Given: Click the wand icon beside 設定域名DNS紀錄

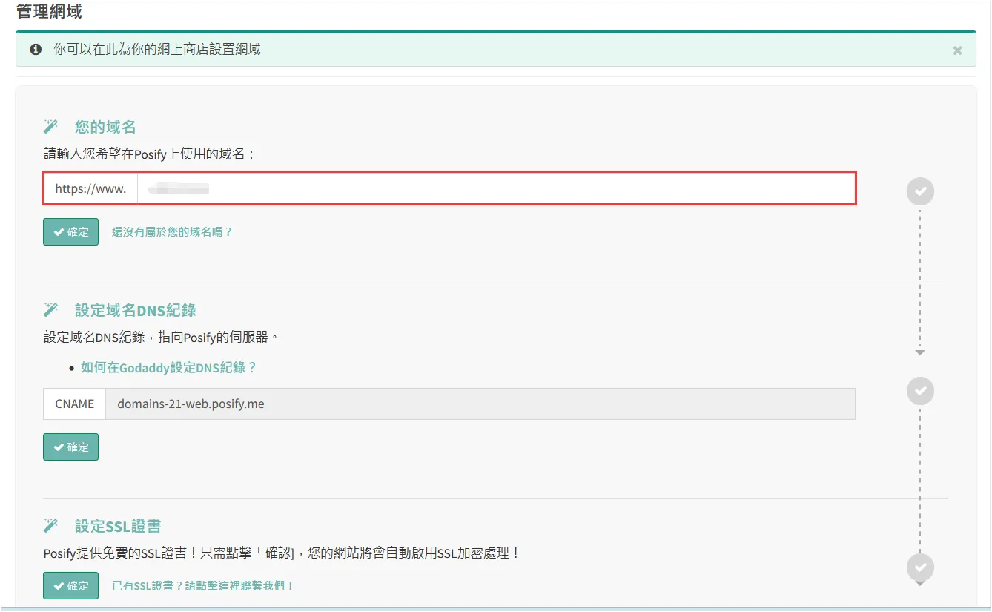Looking at the screenshot, I should pyautogui.click(x=50, y=309).
